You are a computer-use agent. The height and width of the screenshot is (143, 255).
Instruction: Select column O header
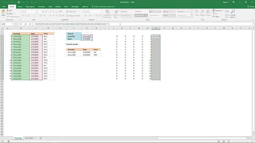(x=156, y=28)
